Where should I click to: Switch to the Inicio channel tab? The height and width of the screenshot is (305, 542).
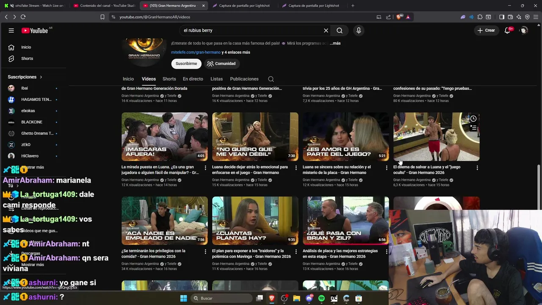[x=128, y=79]
